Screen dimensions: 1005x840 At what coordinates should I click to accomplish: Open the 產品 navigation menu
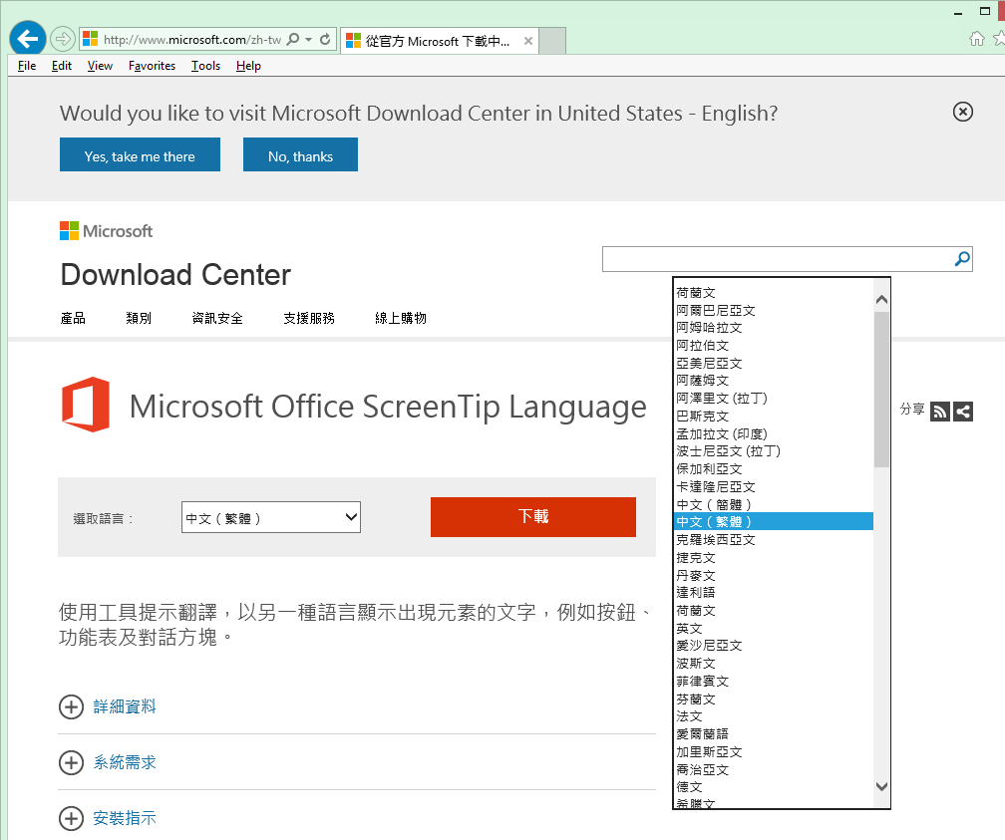coord(73,318)
